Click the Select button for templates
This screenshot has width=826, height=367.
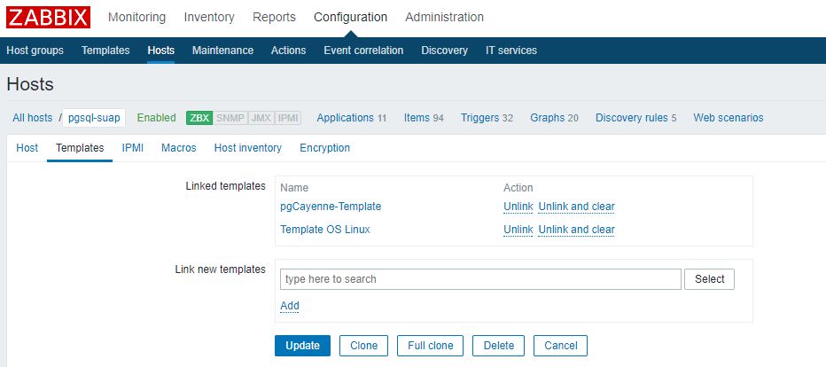(709, 279)
